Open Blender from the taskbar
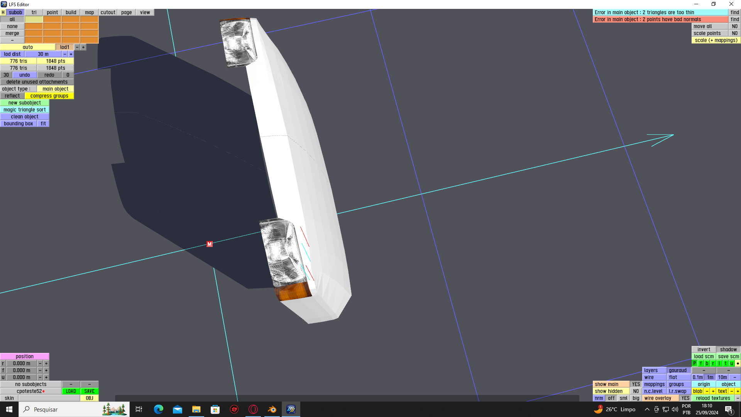The width and height of the screenshot is (741, 417). pyautogui.click(x=272, y=409)
